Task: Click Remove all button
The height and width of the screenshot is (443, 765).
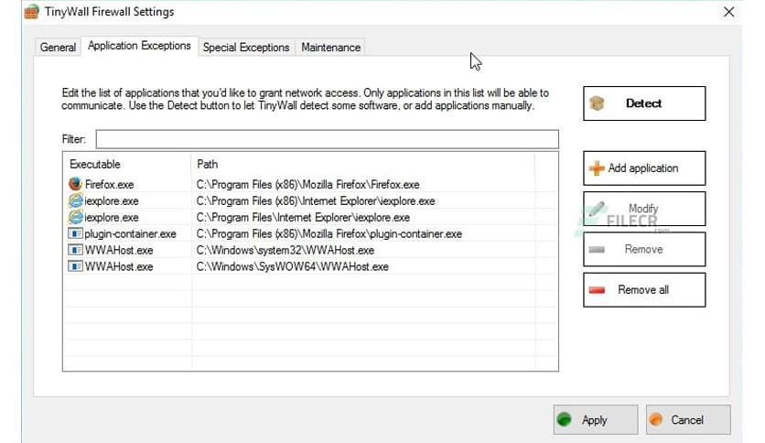Action: (644, 290)
